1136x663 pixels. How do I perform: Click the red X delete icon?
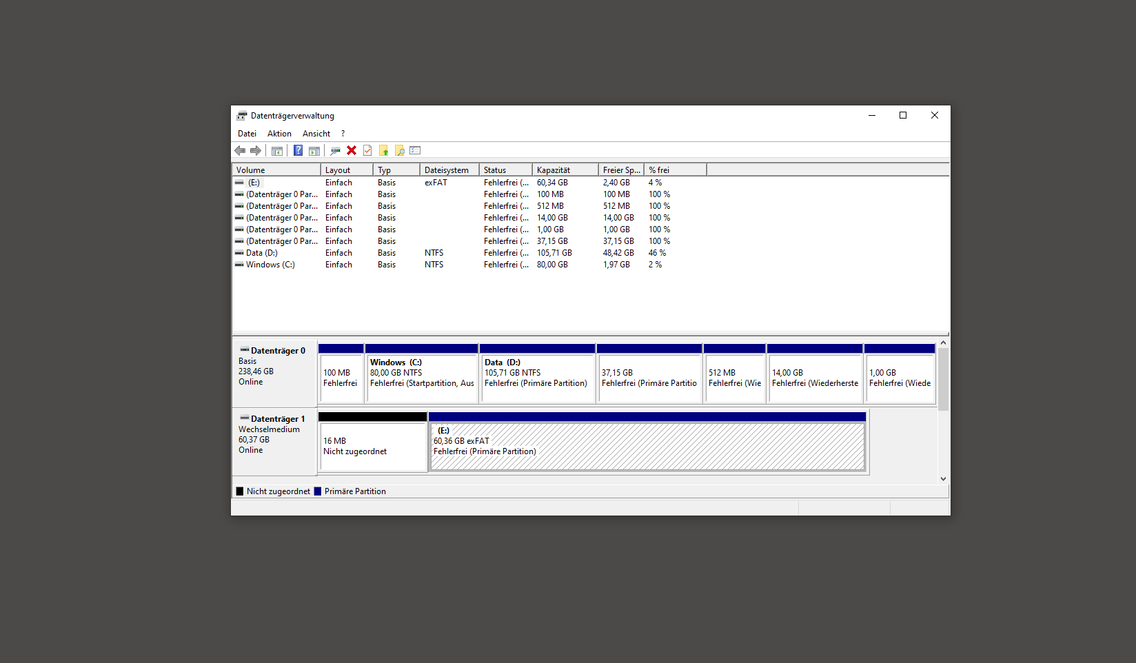pos(352,151)
